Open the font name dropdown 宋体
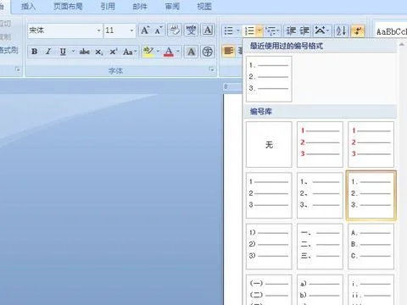The width and height of the screenshot is (407, 305). (x=98, y=30)
